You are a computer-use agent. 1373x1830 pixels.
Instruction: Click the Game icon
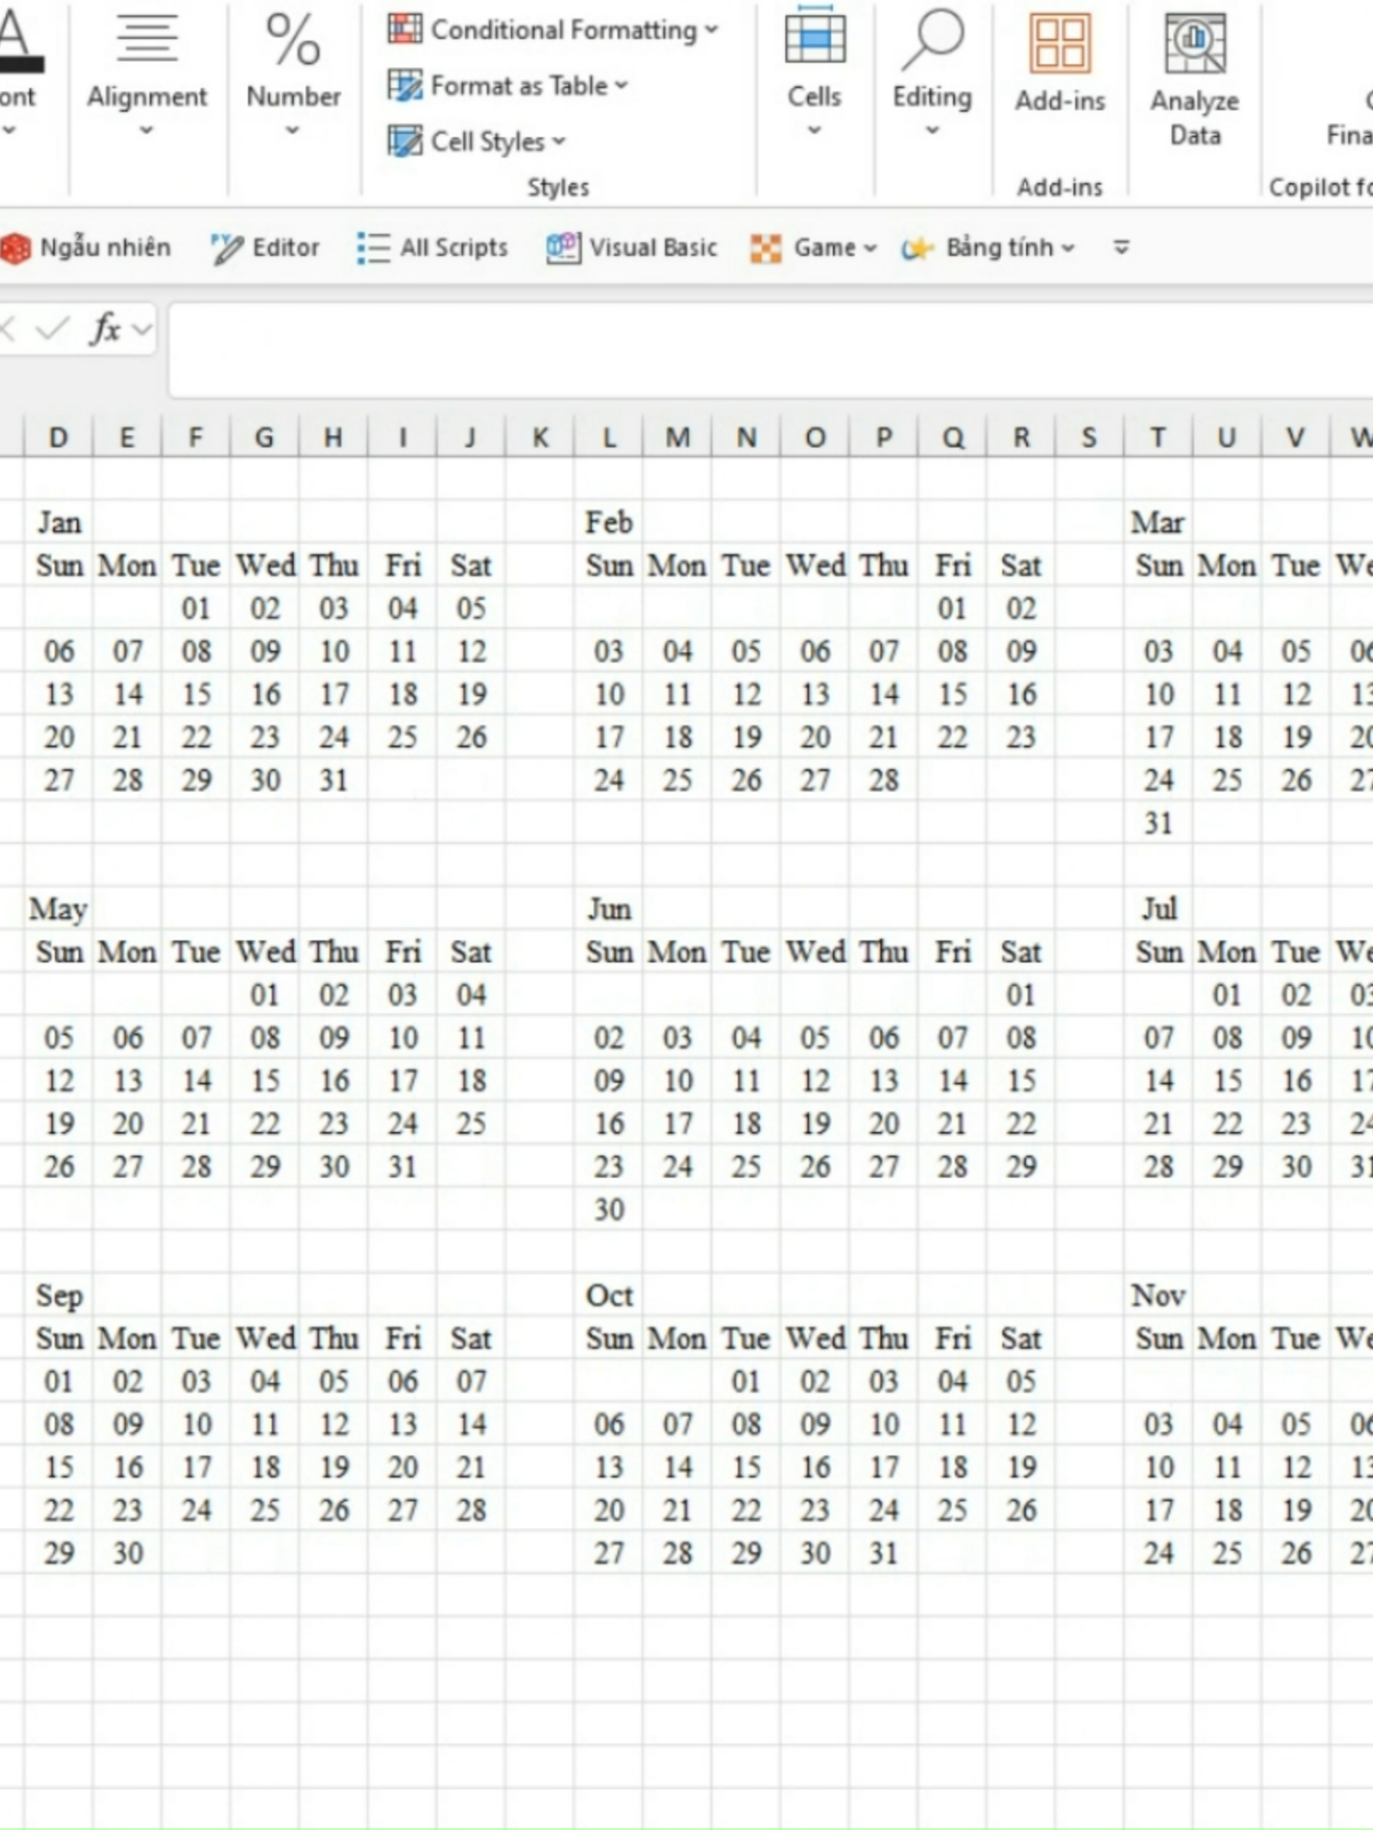click(x=765, y=248)
